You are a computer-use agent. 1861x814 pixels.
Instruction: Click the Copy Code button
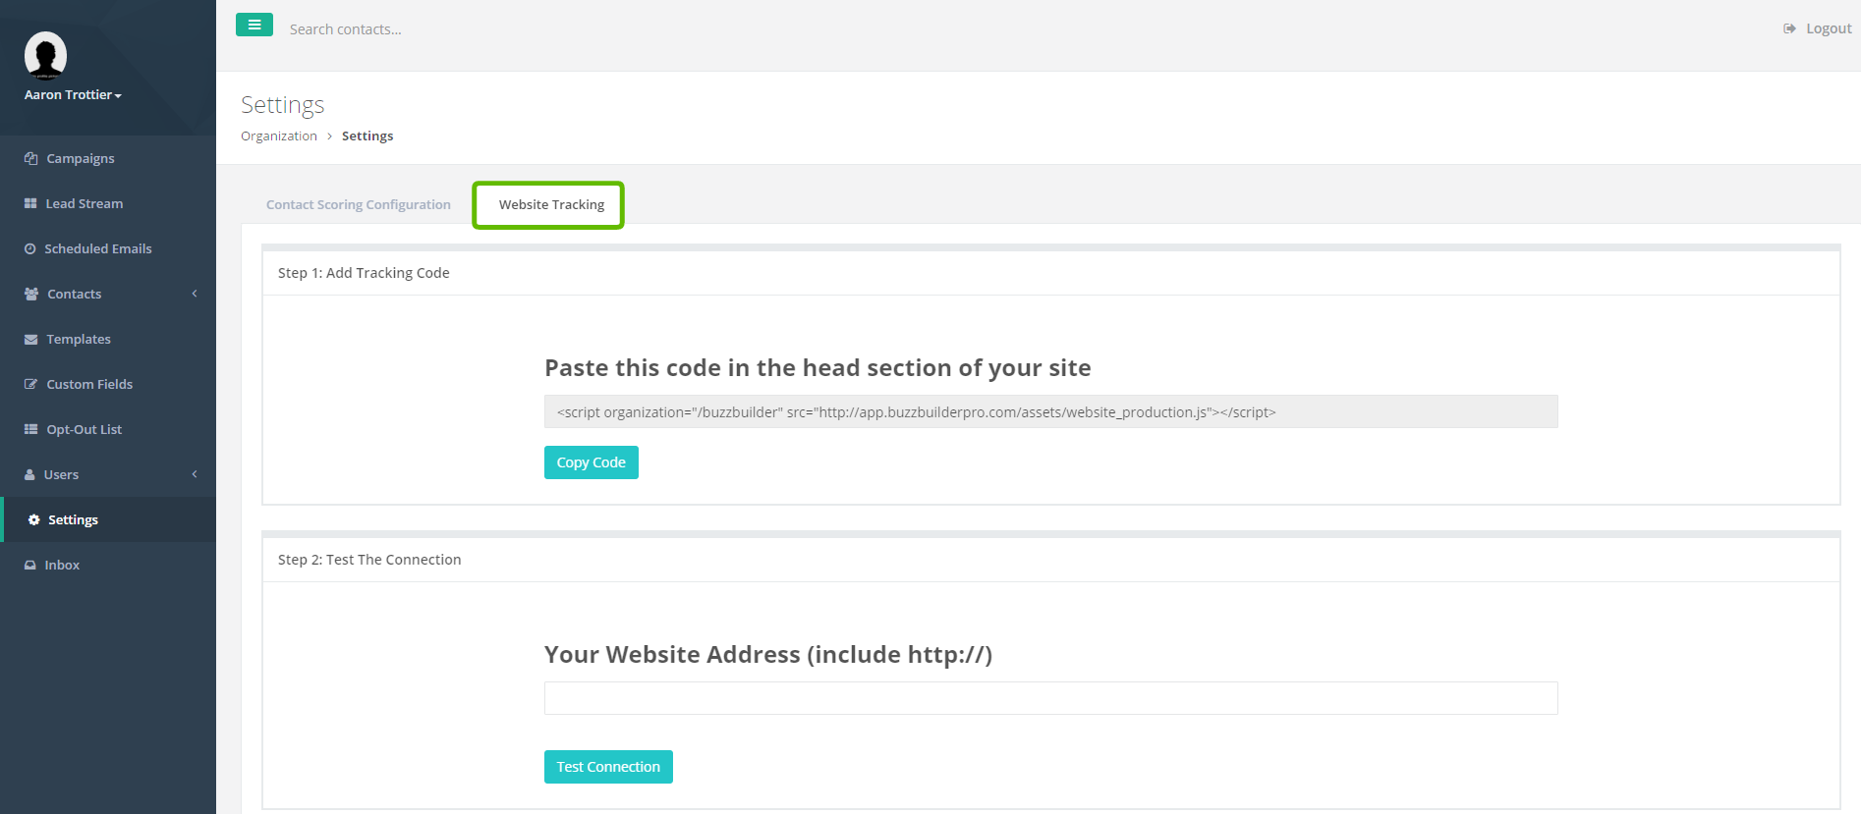tap(592, 462)
